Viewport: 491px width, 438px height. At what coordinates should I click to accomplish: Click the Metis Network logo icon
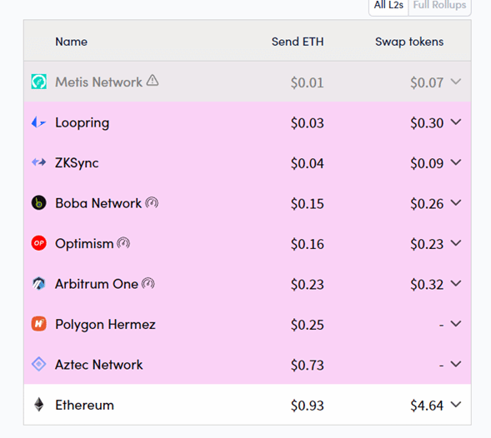39,82
